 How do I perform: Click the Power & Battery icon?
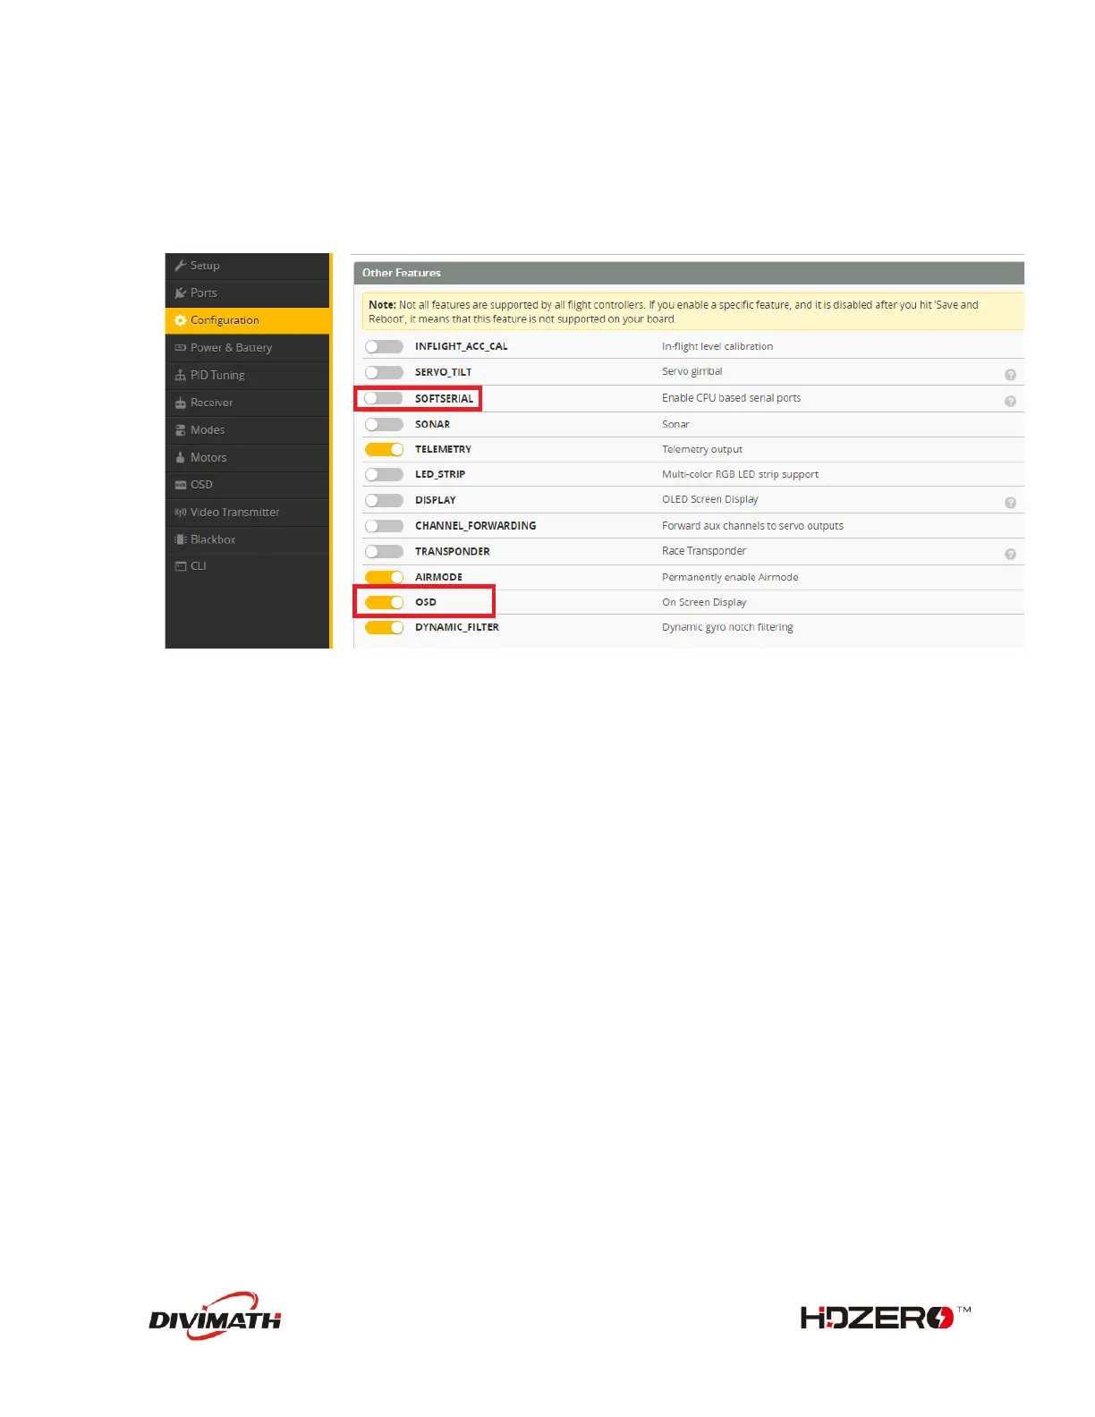coord(181,348)
